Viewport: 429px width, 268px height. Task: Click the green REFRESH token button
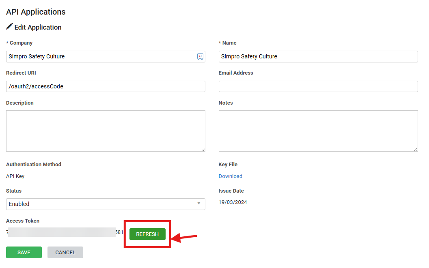pyautogui.click(x=147, y=234)
